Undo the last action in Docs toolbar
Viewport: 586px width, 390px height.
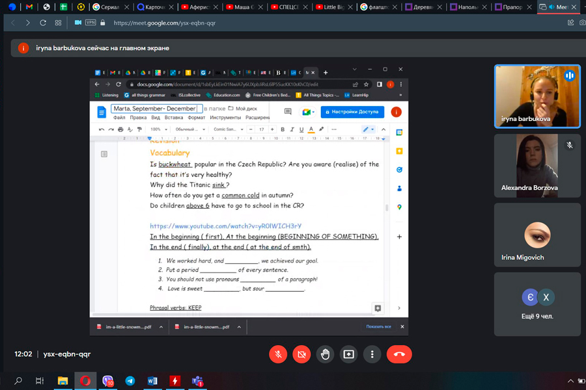[x=102, y=129]
